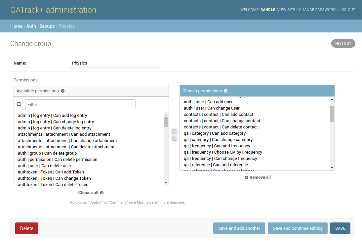Click Remove all permissions link
Image resolution: width=362 pixels, height=242 pixels.
tap(258, 177)
